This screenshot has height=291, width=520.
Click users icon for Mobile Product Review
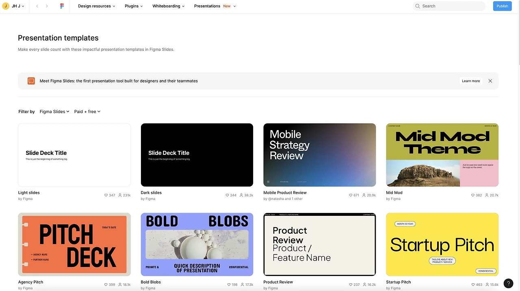click(364, 195)
